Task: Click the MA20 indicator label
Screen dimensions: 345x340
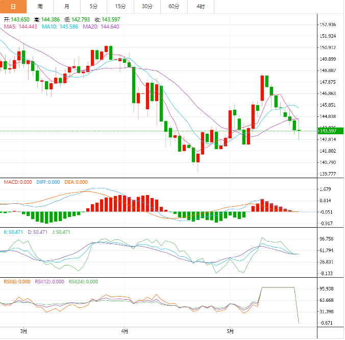Action: 101,27
